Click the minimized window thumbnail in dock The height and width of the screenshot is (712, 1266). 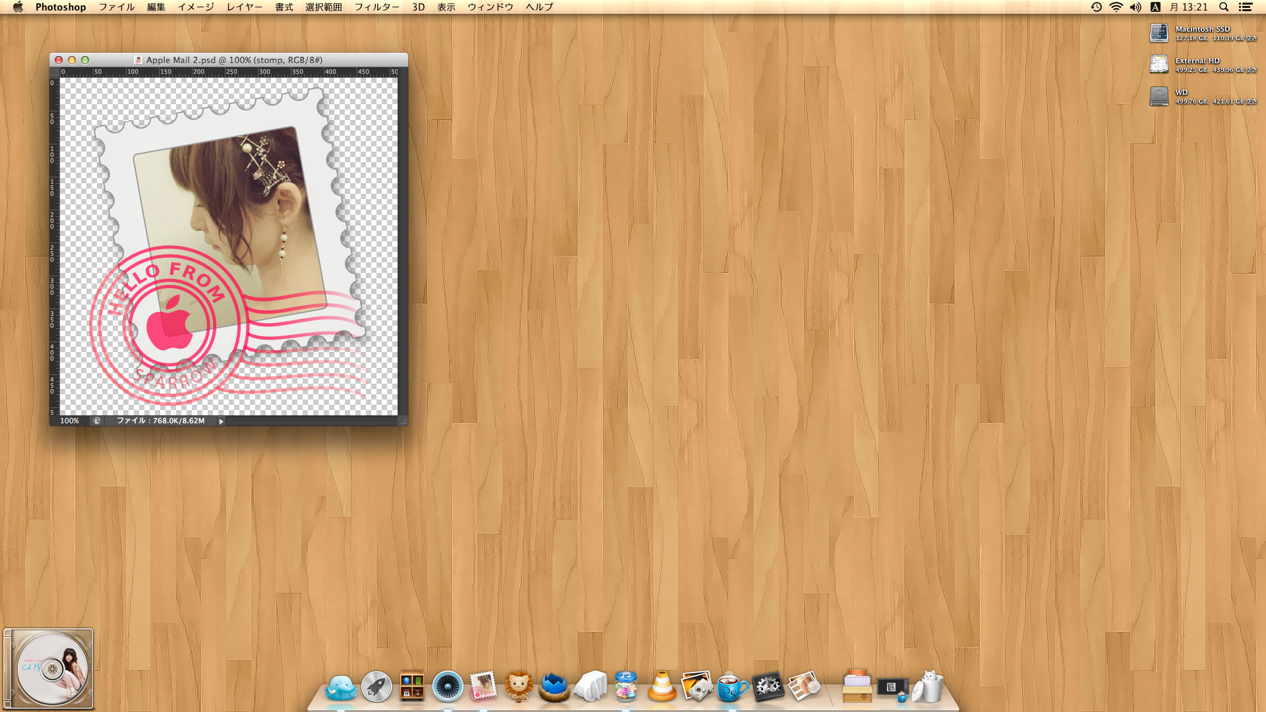[x=893, y=688]
